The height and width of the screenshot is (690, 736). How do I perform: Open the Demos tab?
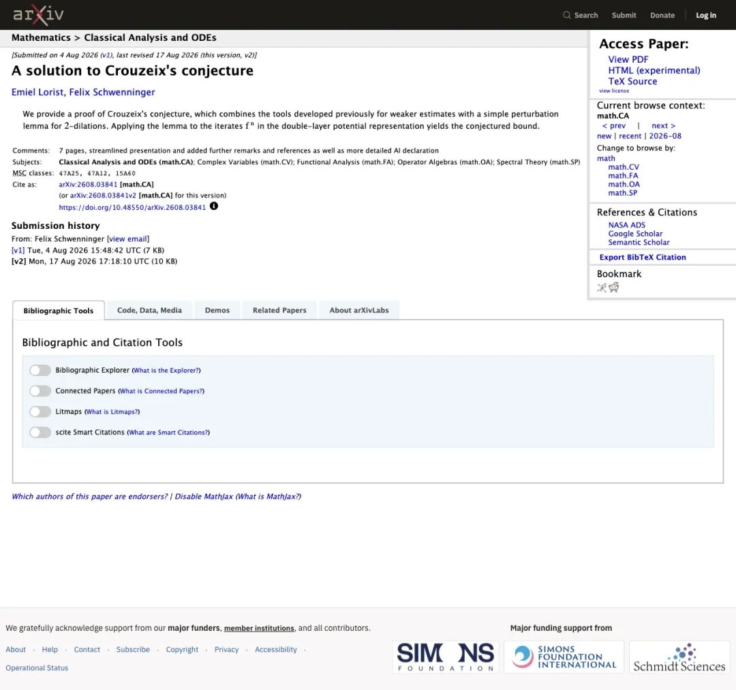coord(217,310)
